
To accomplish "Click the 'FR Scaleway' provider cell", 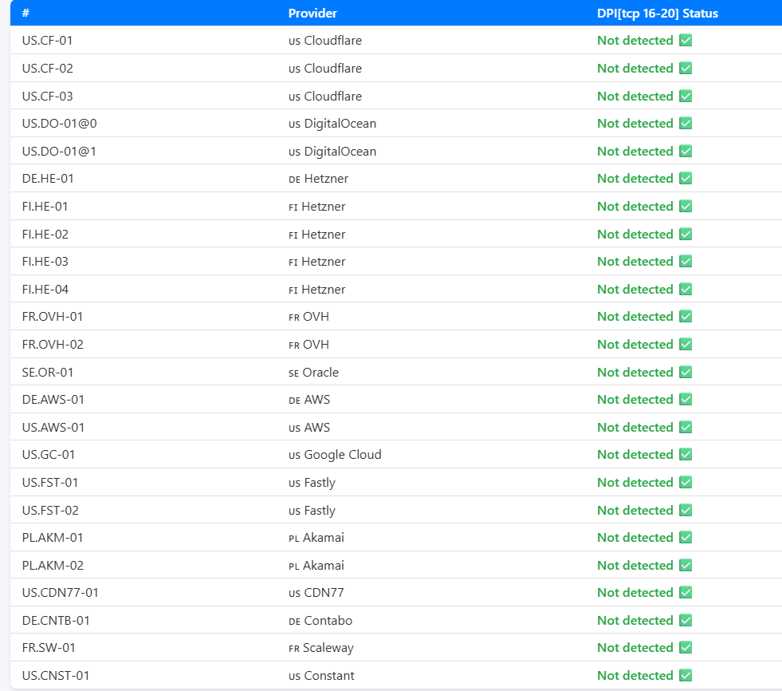I will [320, 648].
